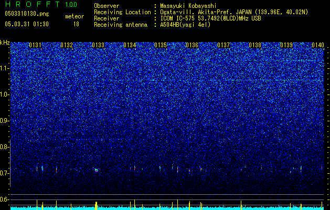Click the 1.0.0 version number
The image size is (330, 210).
71,5
